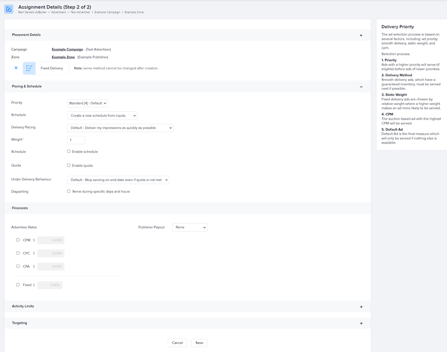Click the Fixed amount field
This screenshot has width=447, height=352.
(x=50, y=285)
